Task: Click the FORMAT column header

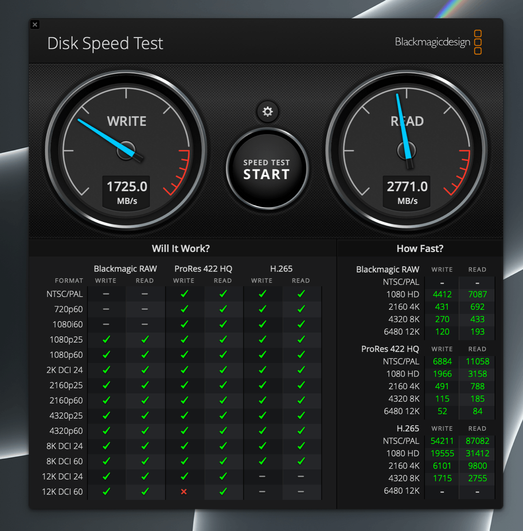Action: [x=69, y=281]
